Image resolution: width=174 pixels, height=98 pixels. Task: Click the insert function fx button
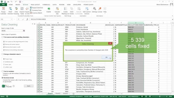click(x=27, y=19)
